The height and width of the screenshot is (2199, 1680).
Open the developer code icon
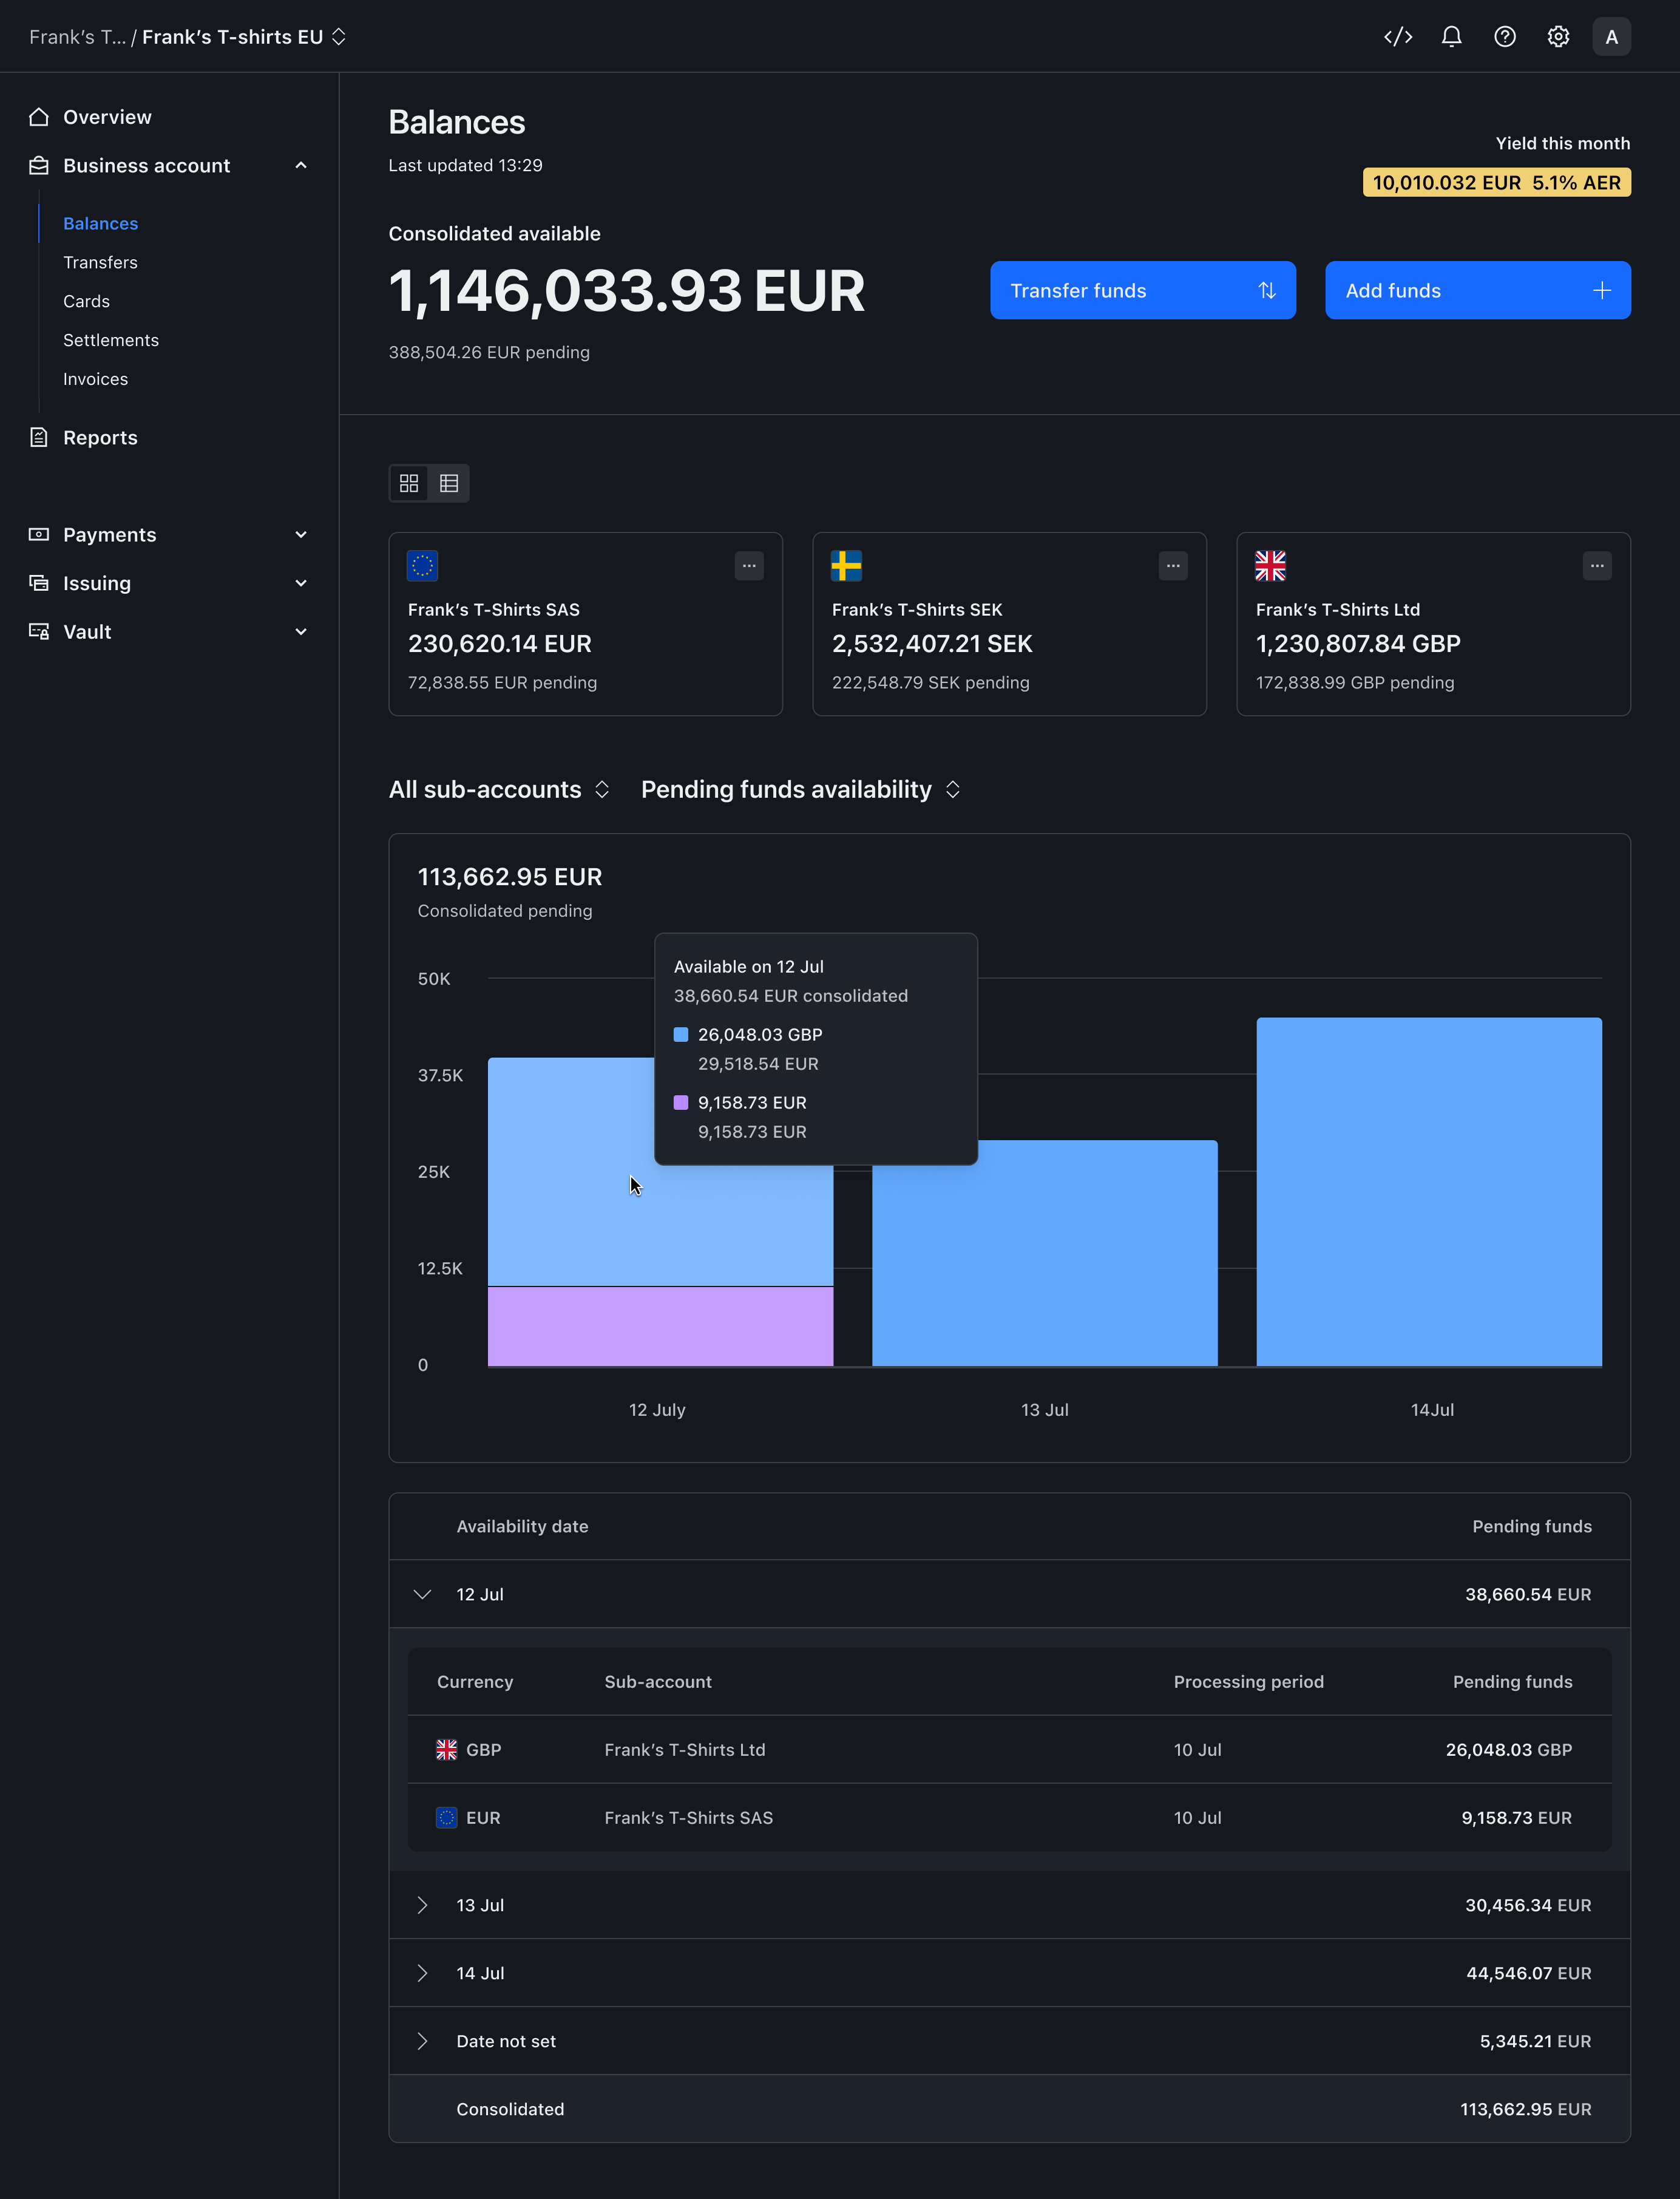(1397, 37)
